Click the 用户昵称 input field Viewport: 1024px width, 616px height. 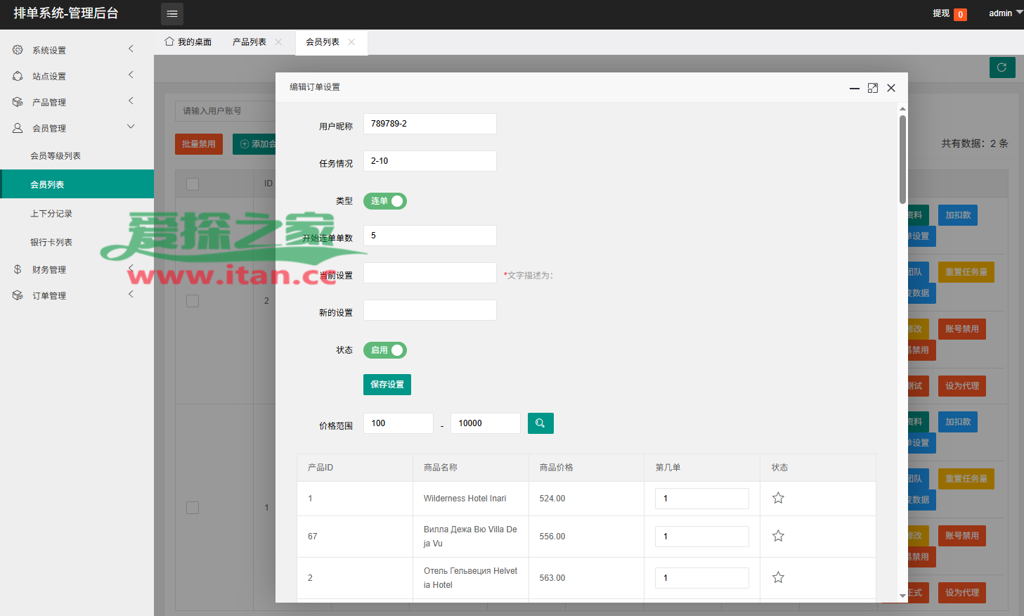pyautogui.click(x=429, y=124)
